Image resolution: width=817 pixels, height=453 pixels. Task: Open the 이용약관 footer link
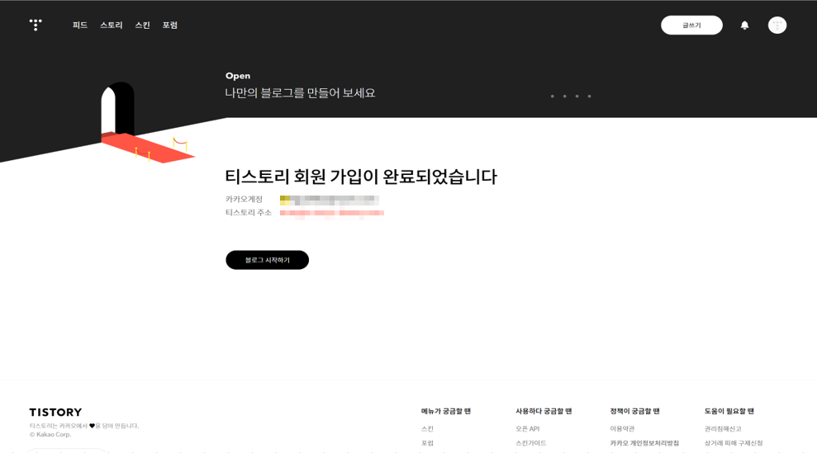point(622,429)
